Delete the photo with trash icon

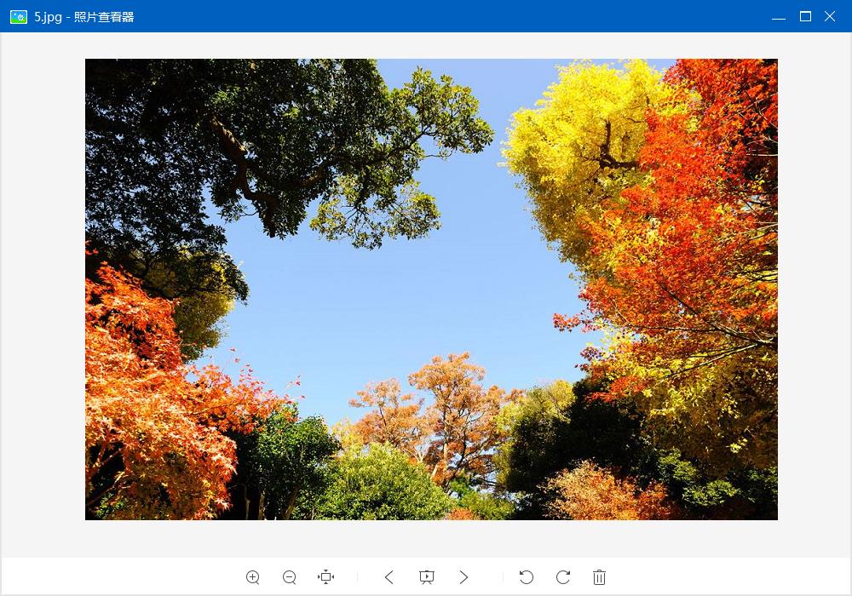pos(599,577)
